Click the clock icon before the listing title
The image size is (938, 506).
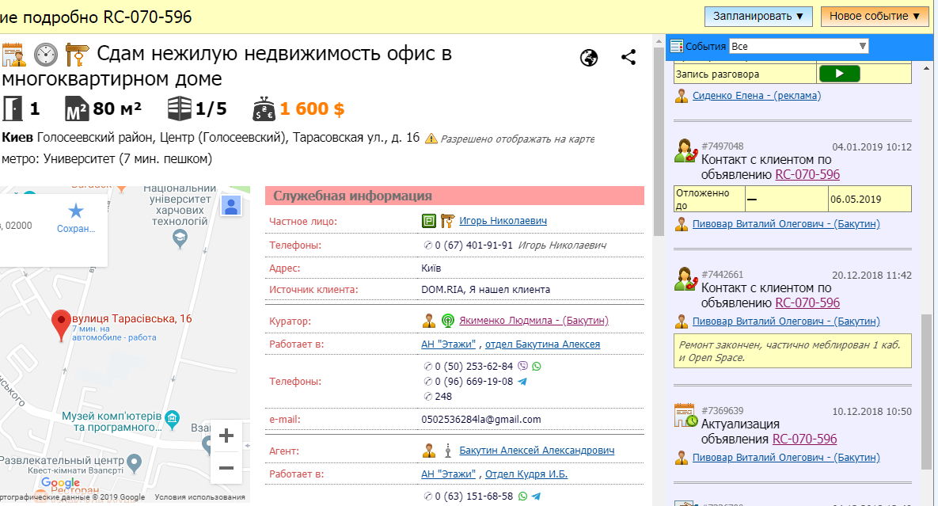point(46,55)
